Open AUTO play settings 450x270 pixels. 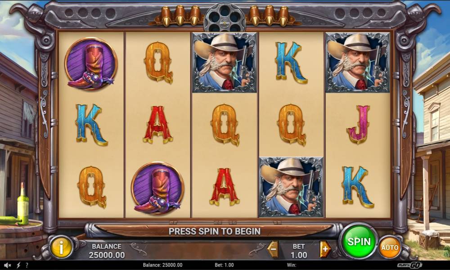pyautogui.click(x=389, y=247)
